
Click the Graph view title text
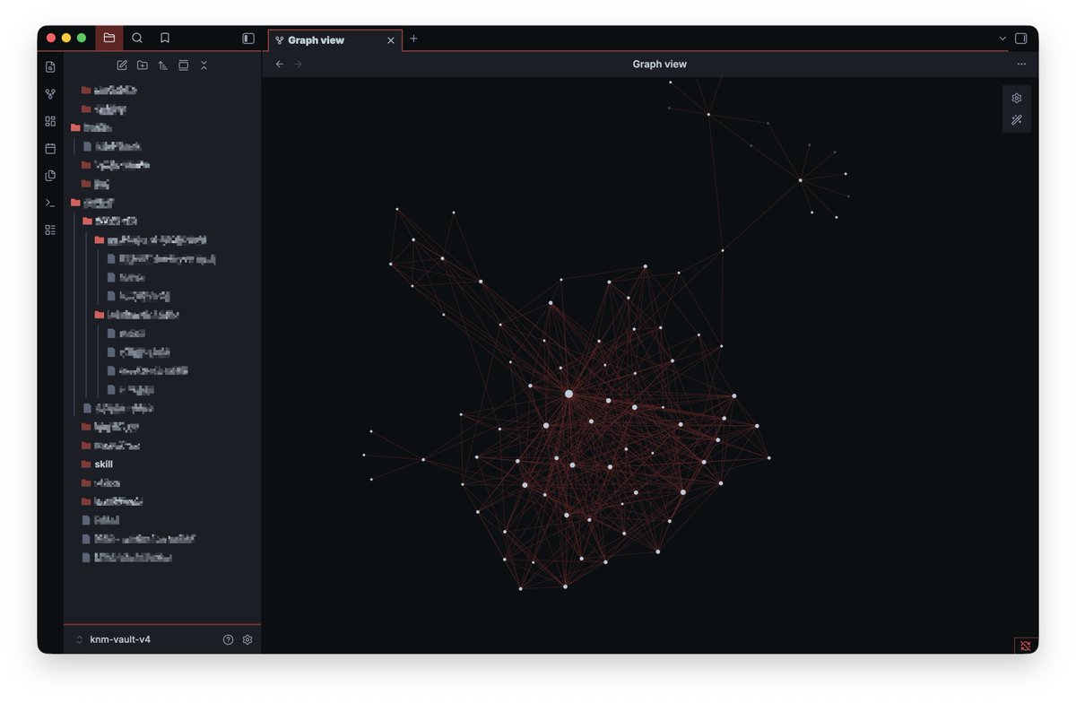659,64
